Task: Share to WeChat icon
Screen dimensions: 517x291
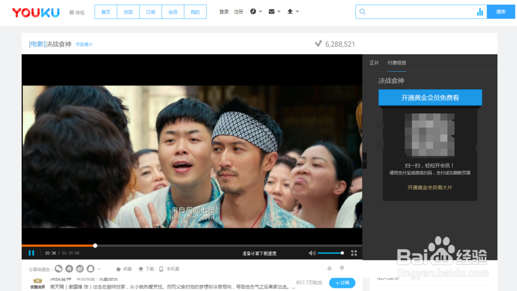Action: click(x=59, y=269)
